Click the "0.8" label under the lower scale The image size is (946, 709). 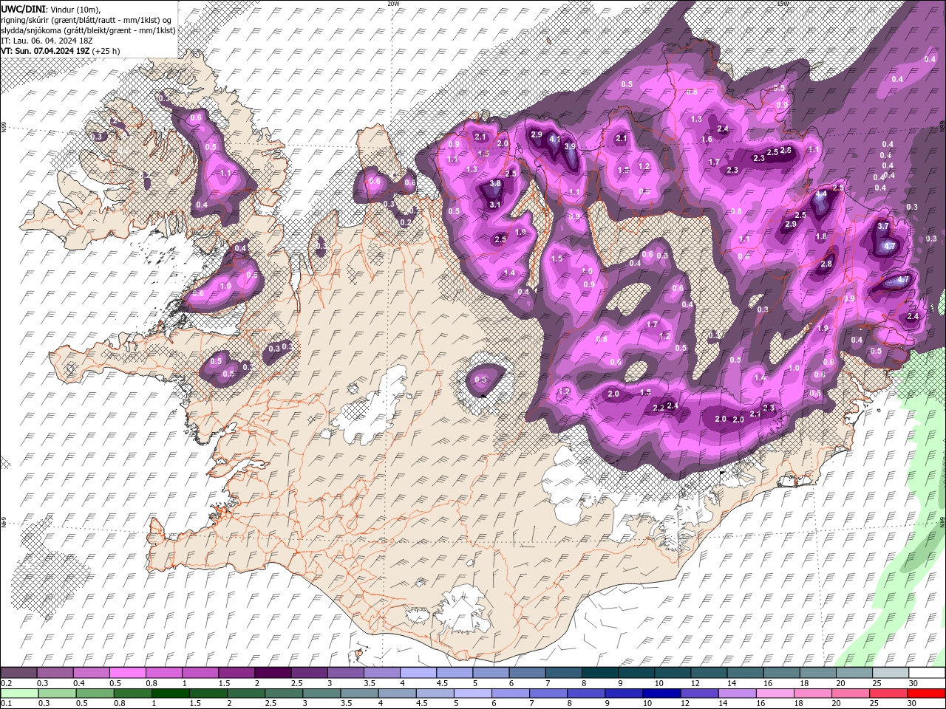point(120,703)
